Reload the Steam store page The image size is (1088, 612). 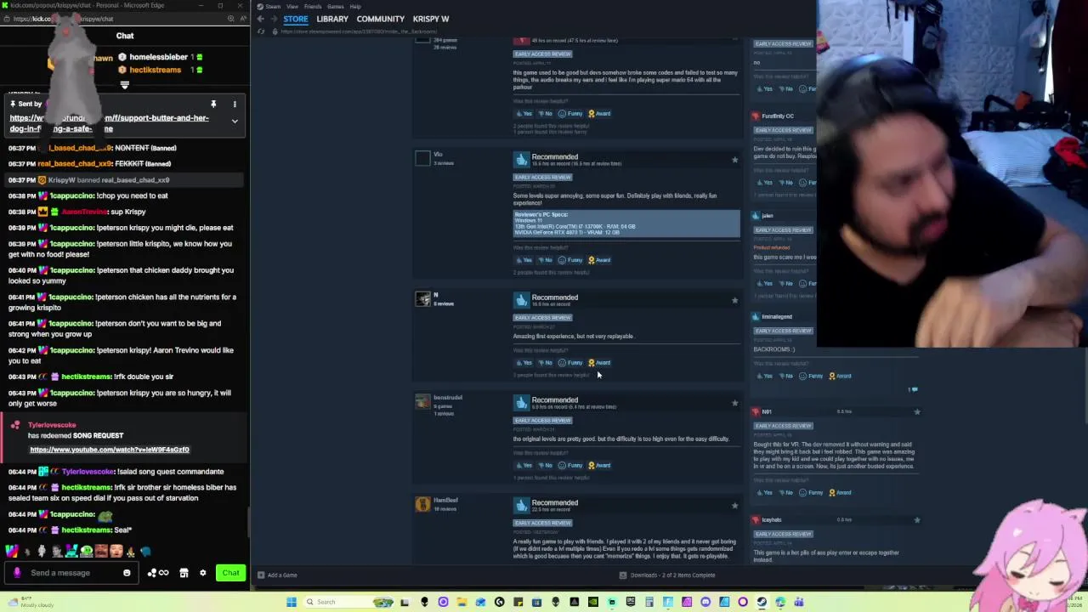point(261,31)
